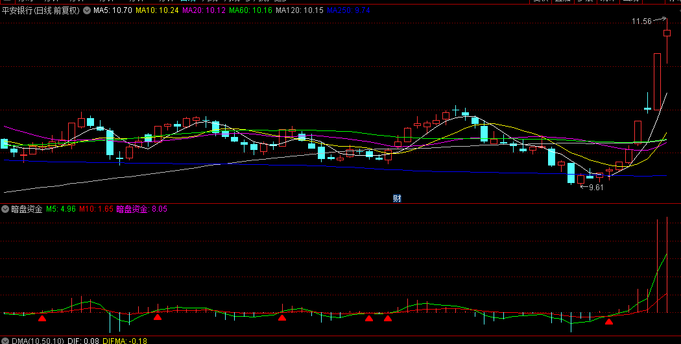Screen dimensions: 681x344
Task: Click the DIF: 0.08 value
Action: tap(83, 341)
